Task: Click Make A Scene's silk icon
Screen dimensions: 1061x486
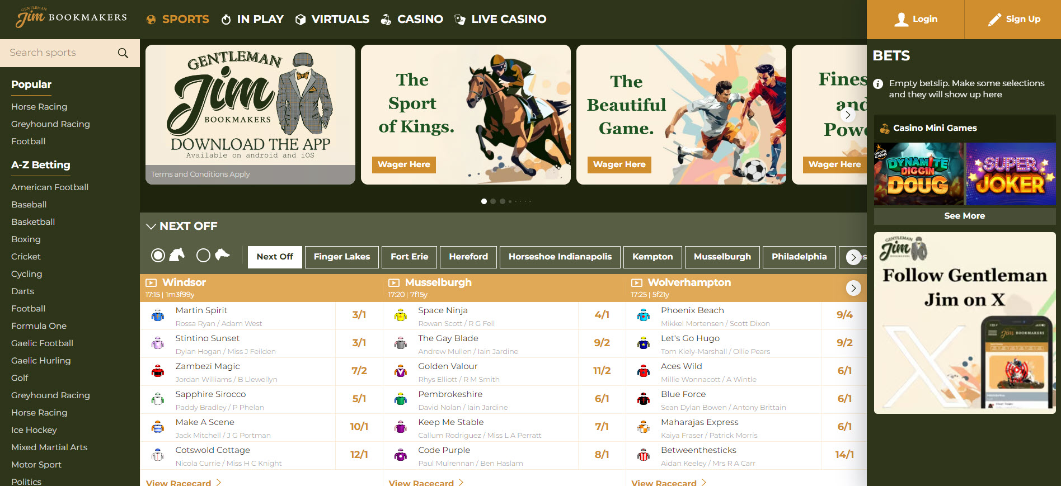Action: [x=158, y=427]
